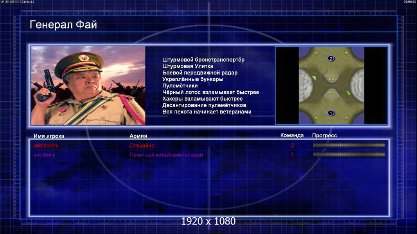The height and width of the screenshot is (234, 417).
Task: Select the map preview thumbnail
Action: pyautogui.click(x=331, y=85)
